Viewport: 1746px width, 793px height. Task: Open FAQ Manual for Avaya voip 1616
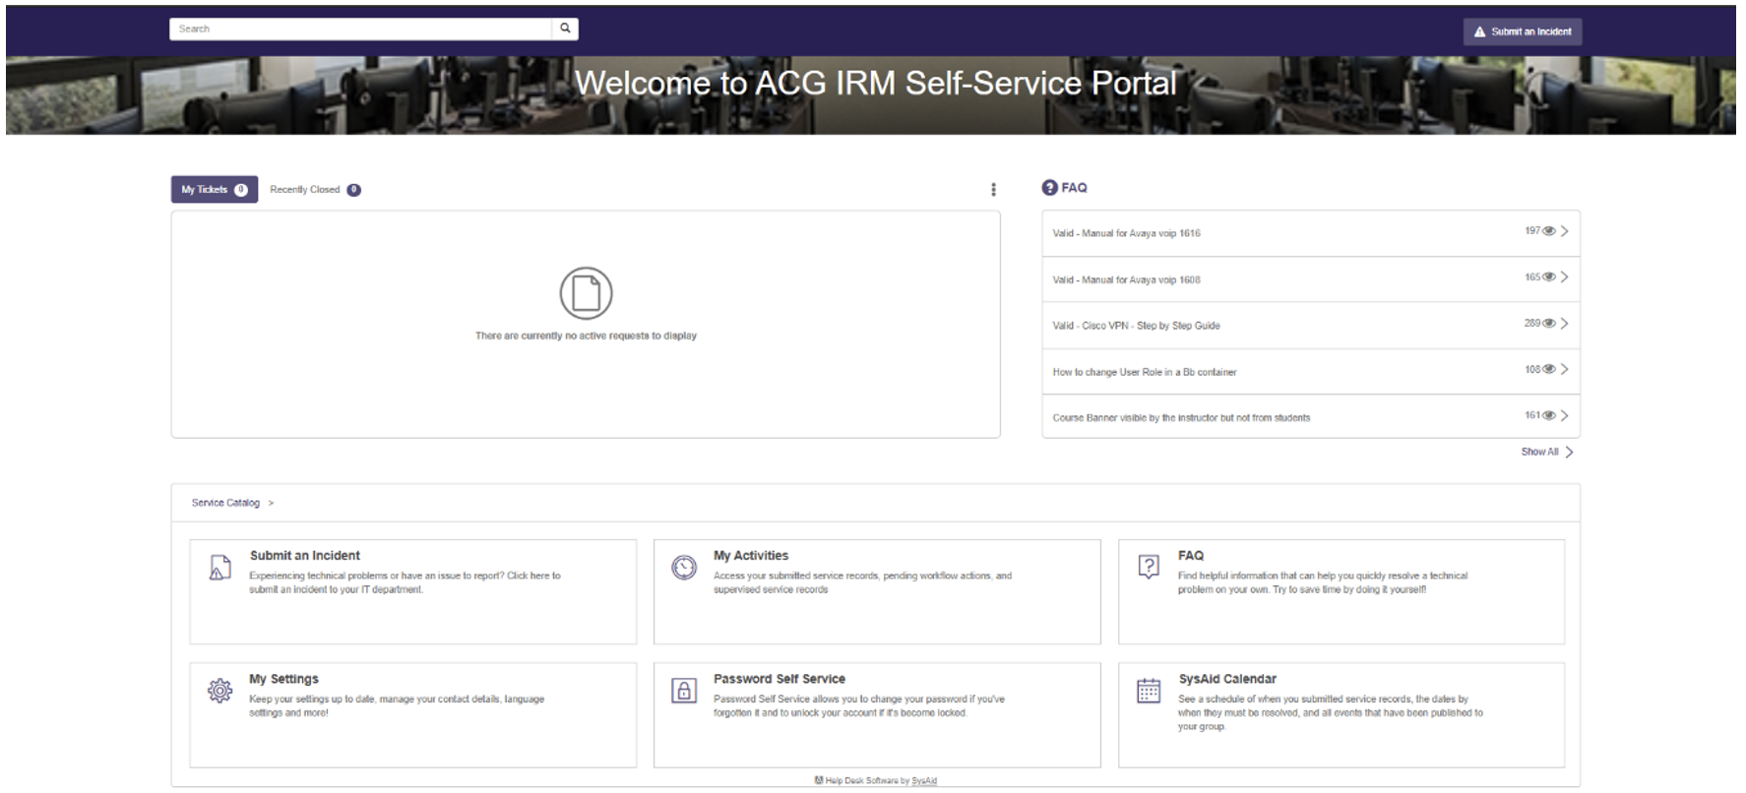1311,233
